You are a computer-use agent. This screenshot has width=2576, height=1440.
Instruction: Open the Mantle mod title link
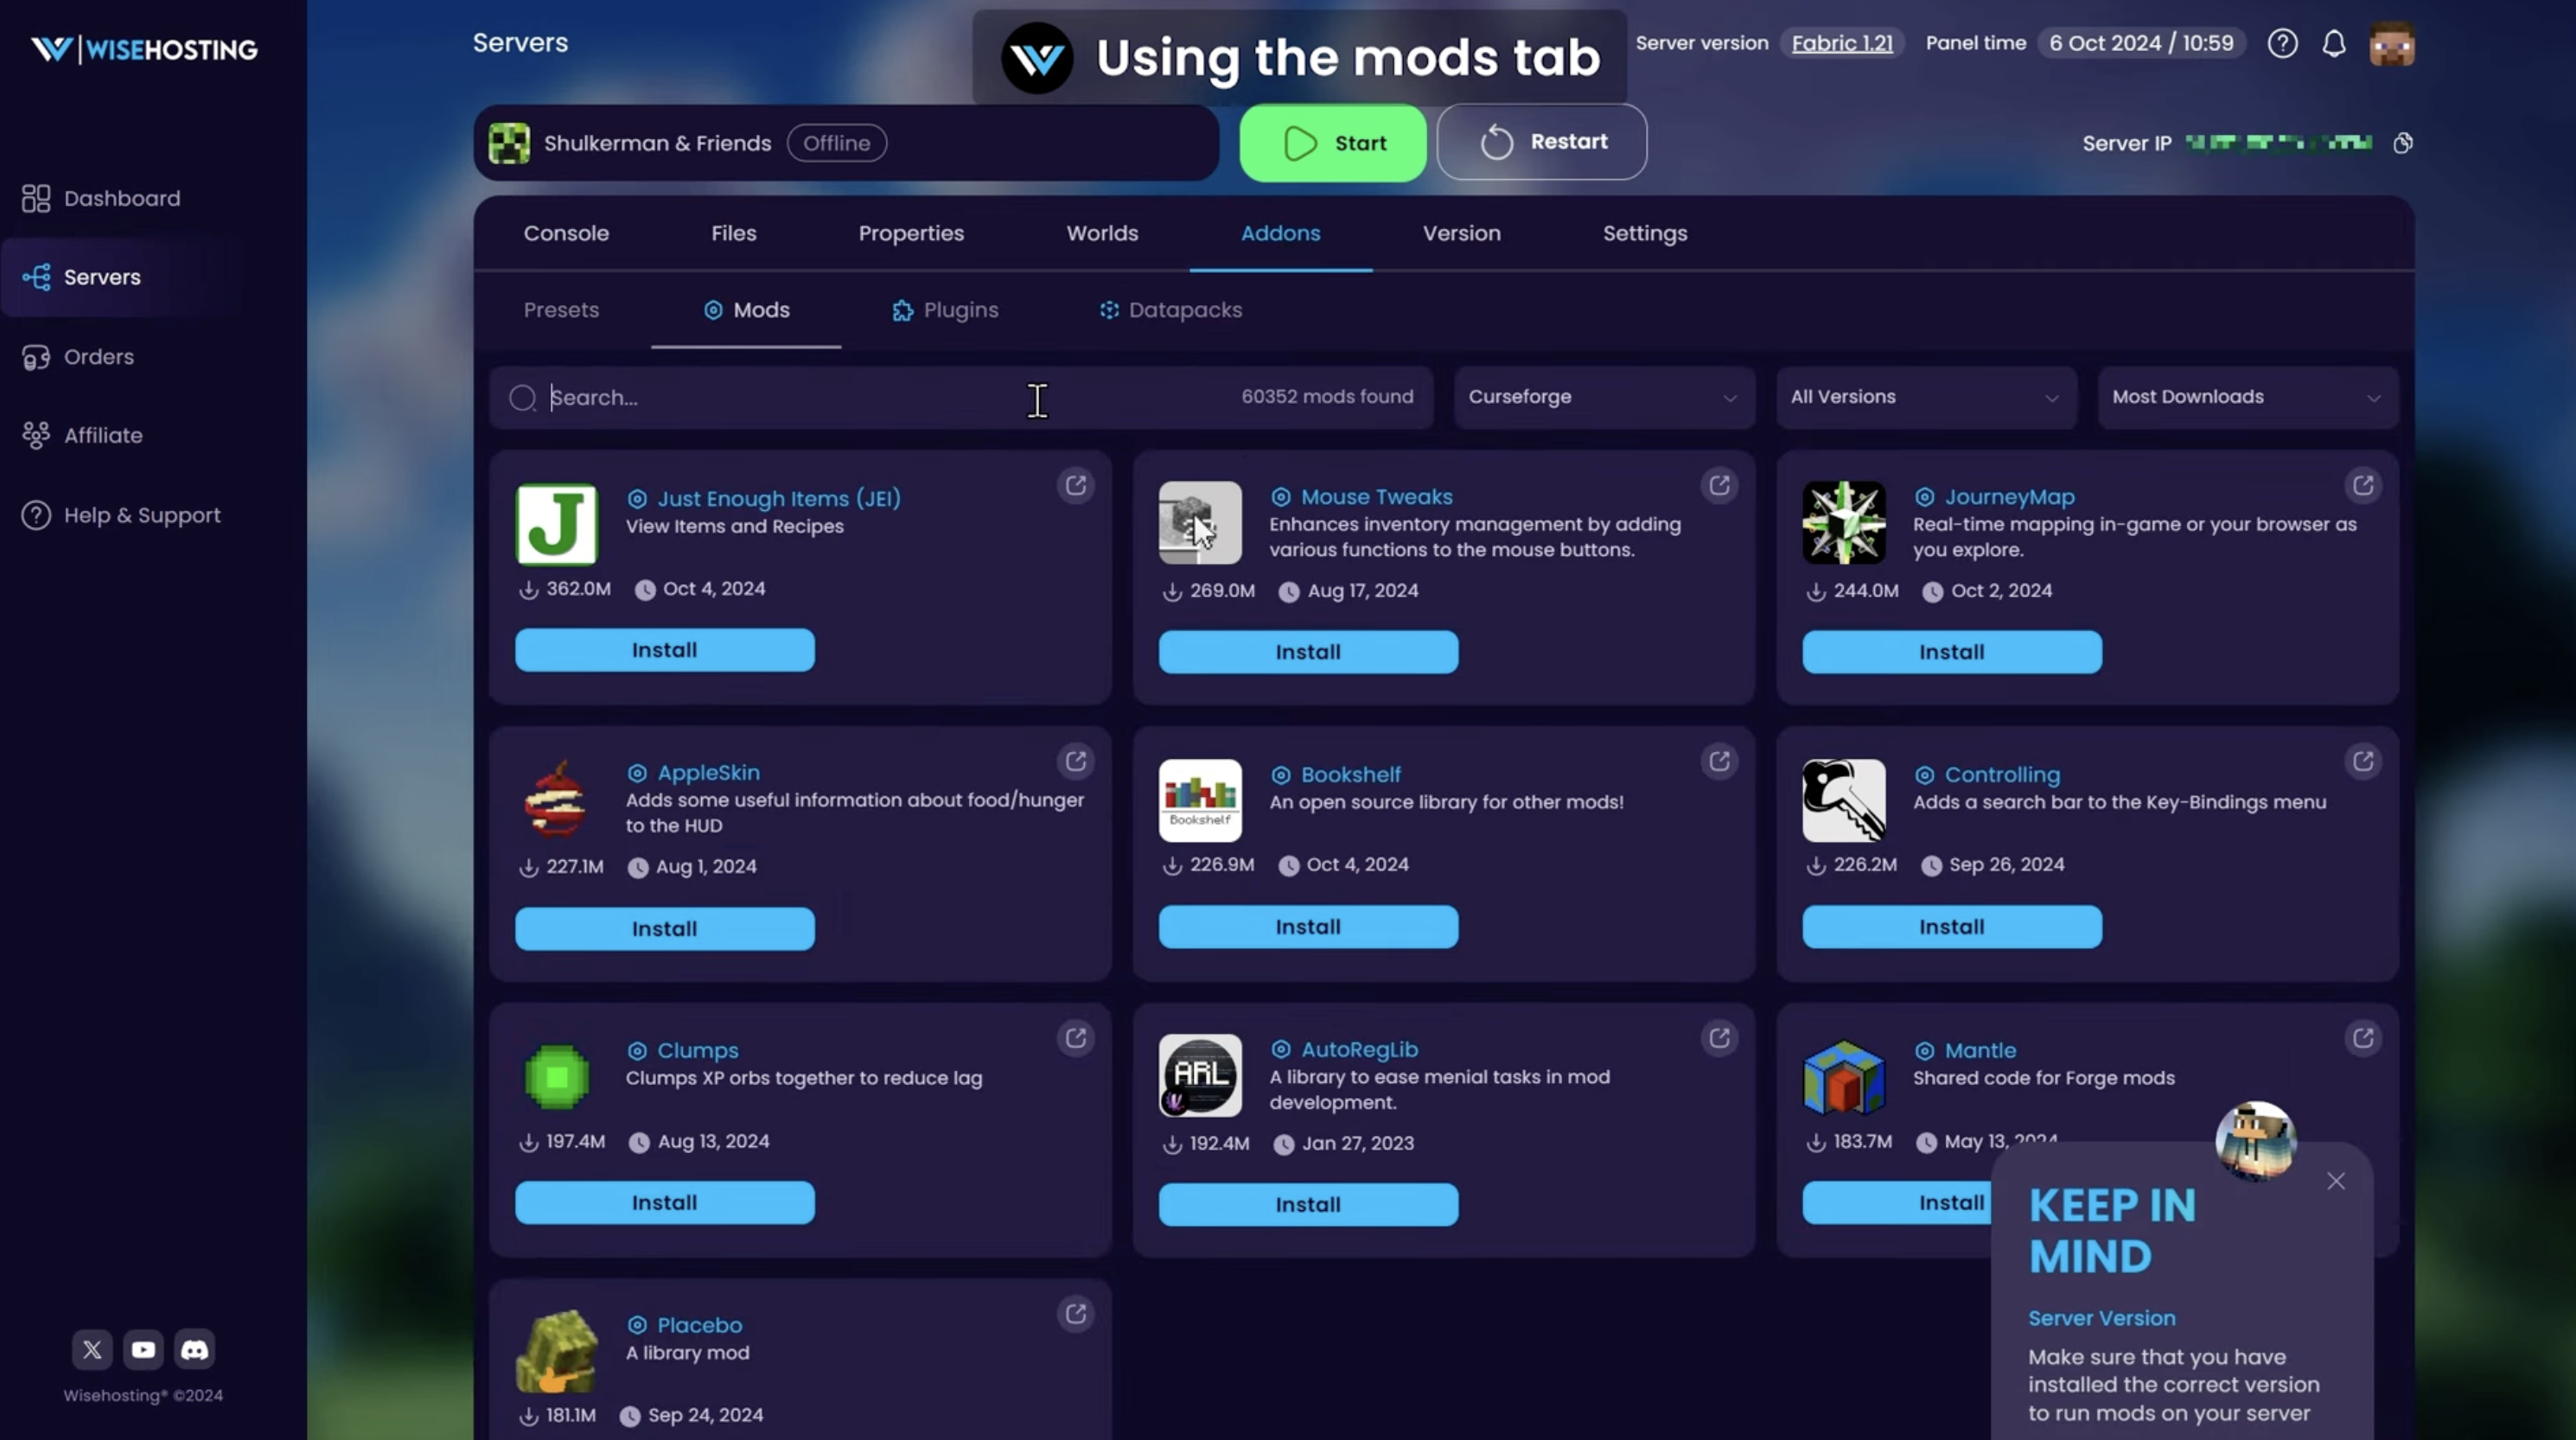1980,1051
